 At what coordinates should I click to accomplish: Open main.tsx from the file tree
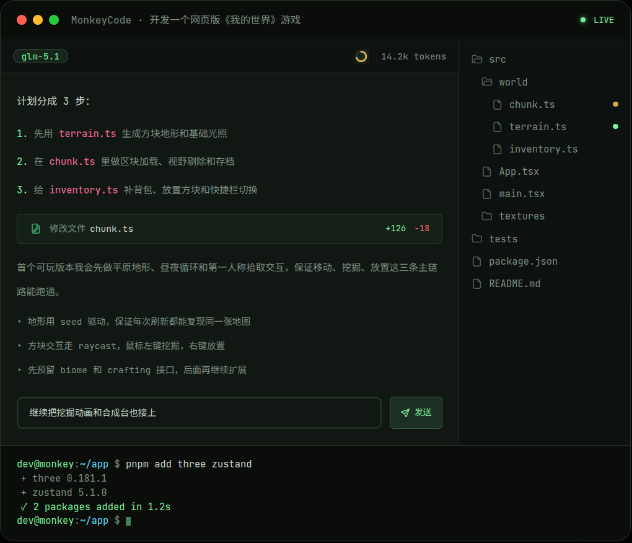[522, 194]
